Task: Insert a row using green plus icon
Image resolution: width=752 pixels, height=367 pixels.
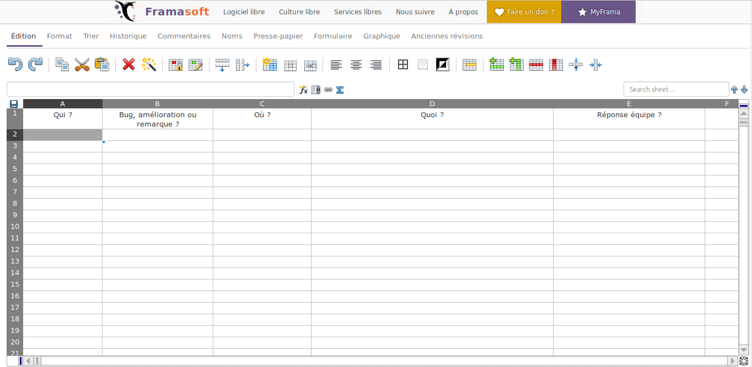Action: [x=497, y=65]
